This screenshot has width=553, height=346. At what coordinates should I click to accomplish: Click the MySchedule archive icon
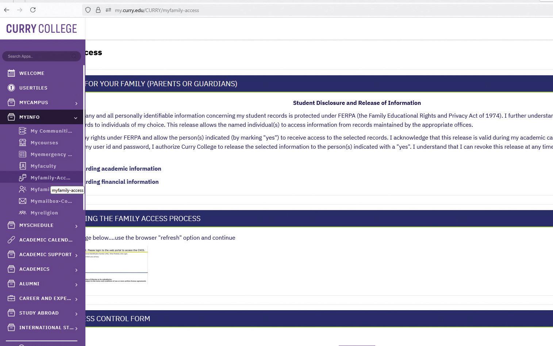coord(11,225)
